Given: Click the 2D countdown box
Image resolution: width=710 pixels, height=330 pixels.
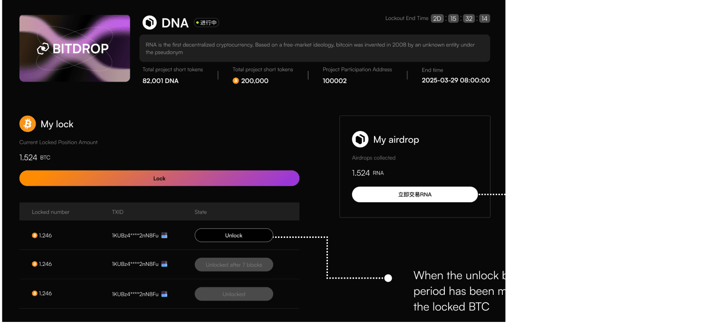Looking at the screenshot, I should click(x=437, y=19).
